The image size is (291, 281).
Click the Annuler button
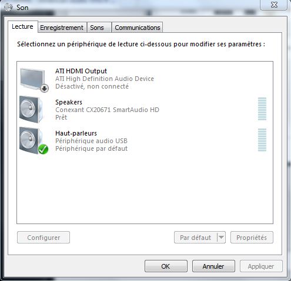[x=213, y=266]
